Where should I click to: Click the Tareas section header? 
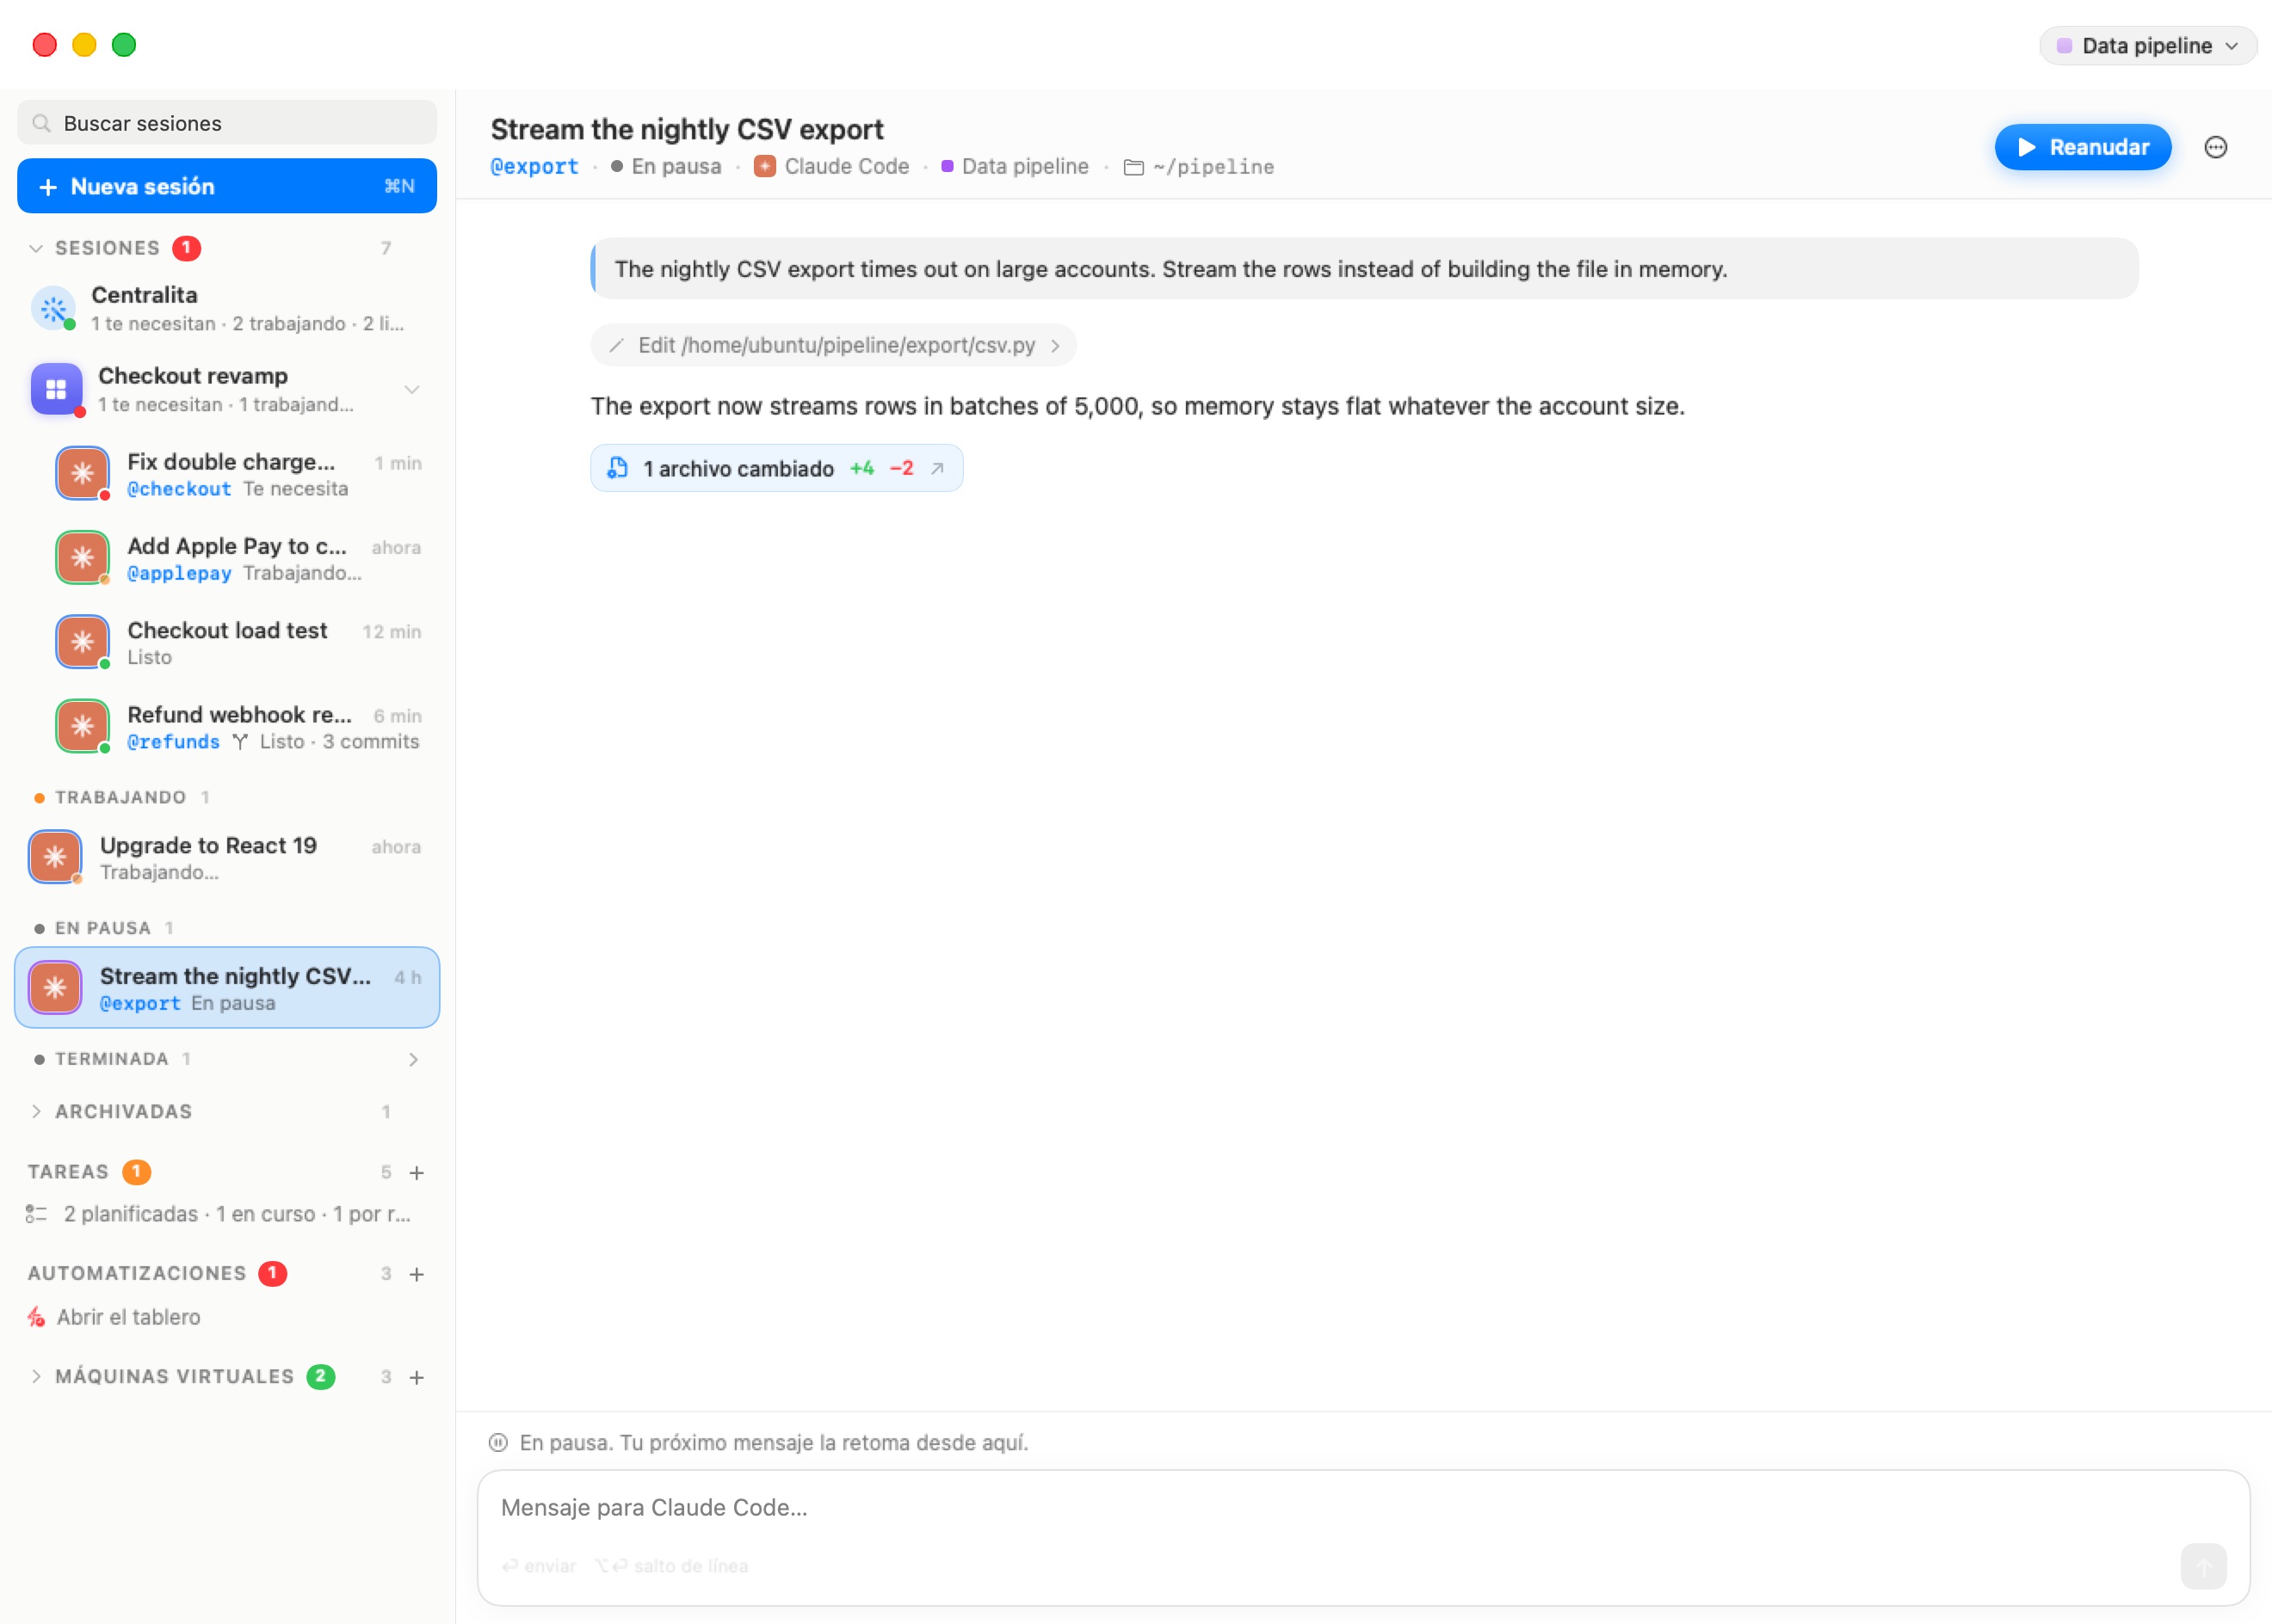click(x=68, y=1172)
